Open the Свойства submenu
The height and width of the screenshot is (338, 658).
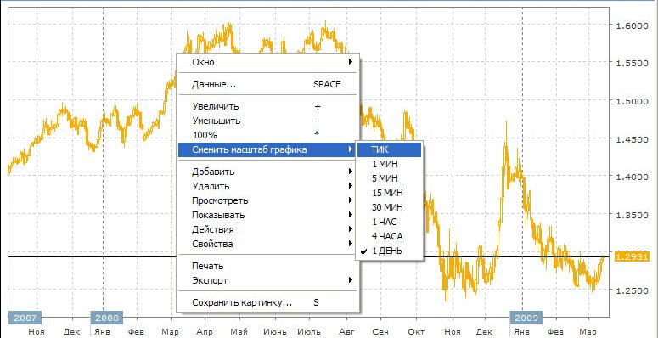tap(267, 244)
